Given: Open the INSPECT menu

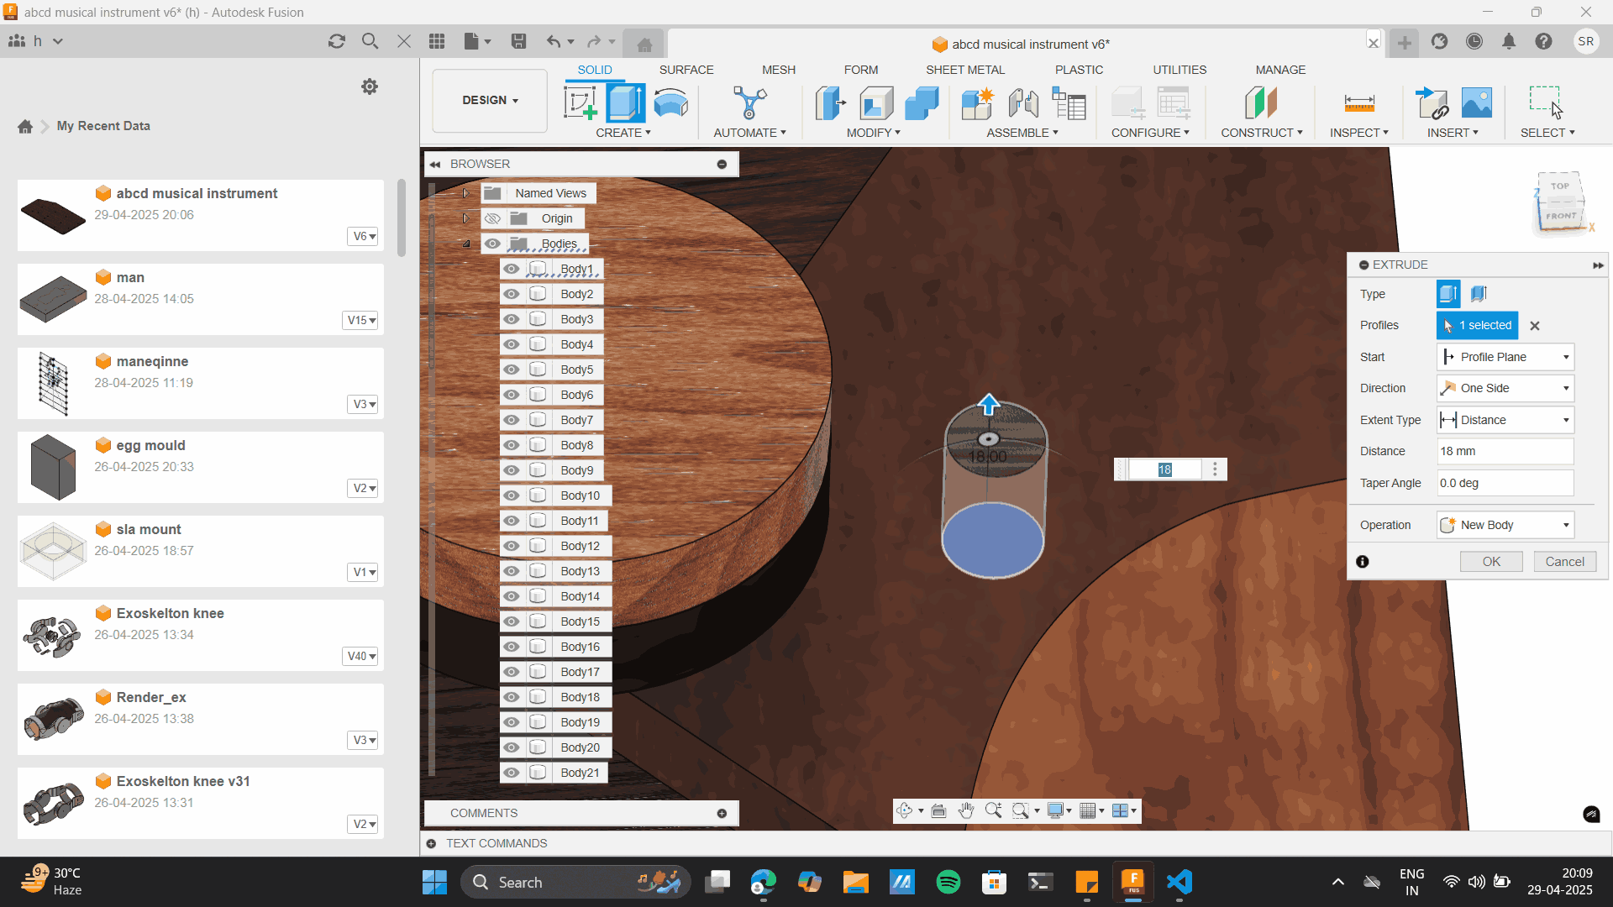Looking at the screenshot, I should pos(1358,133).
